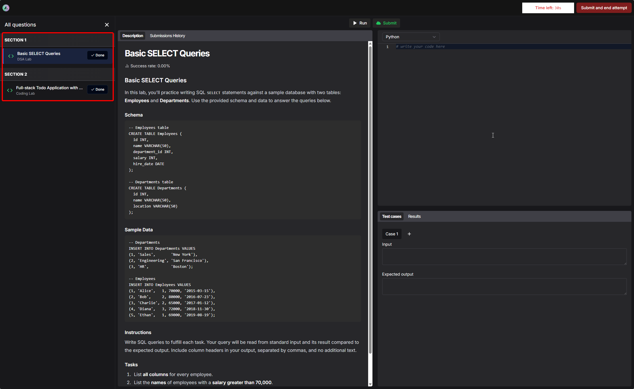Click into the Expected output field
The image size is (634, 389).
[x=504, y=287]
